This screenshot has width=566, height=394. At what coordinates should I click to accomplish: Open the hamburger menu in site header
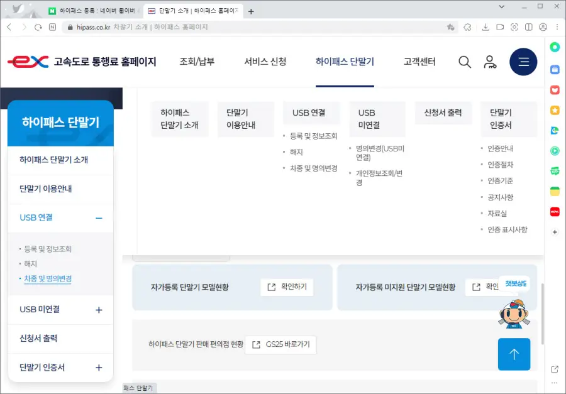pyautogui.click(x=523, y=62)
